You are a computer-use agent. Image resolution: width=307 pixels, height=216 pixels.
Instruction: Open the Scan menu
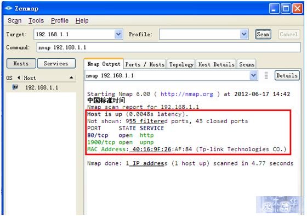click(x=14, y=21)
